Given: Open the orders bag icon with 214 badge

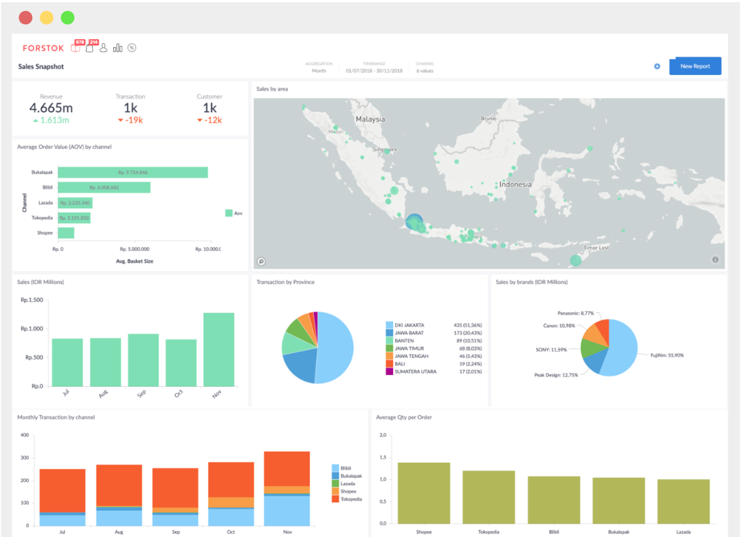Looking at the screenshot, I should (x=89, y=48).
